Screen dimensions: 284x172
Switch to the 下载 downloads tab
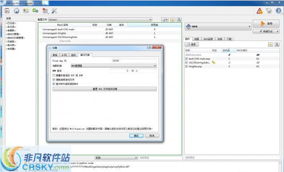229,39
